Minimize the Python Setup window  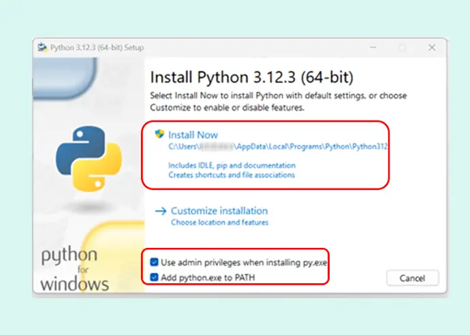[373, 48]
